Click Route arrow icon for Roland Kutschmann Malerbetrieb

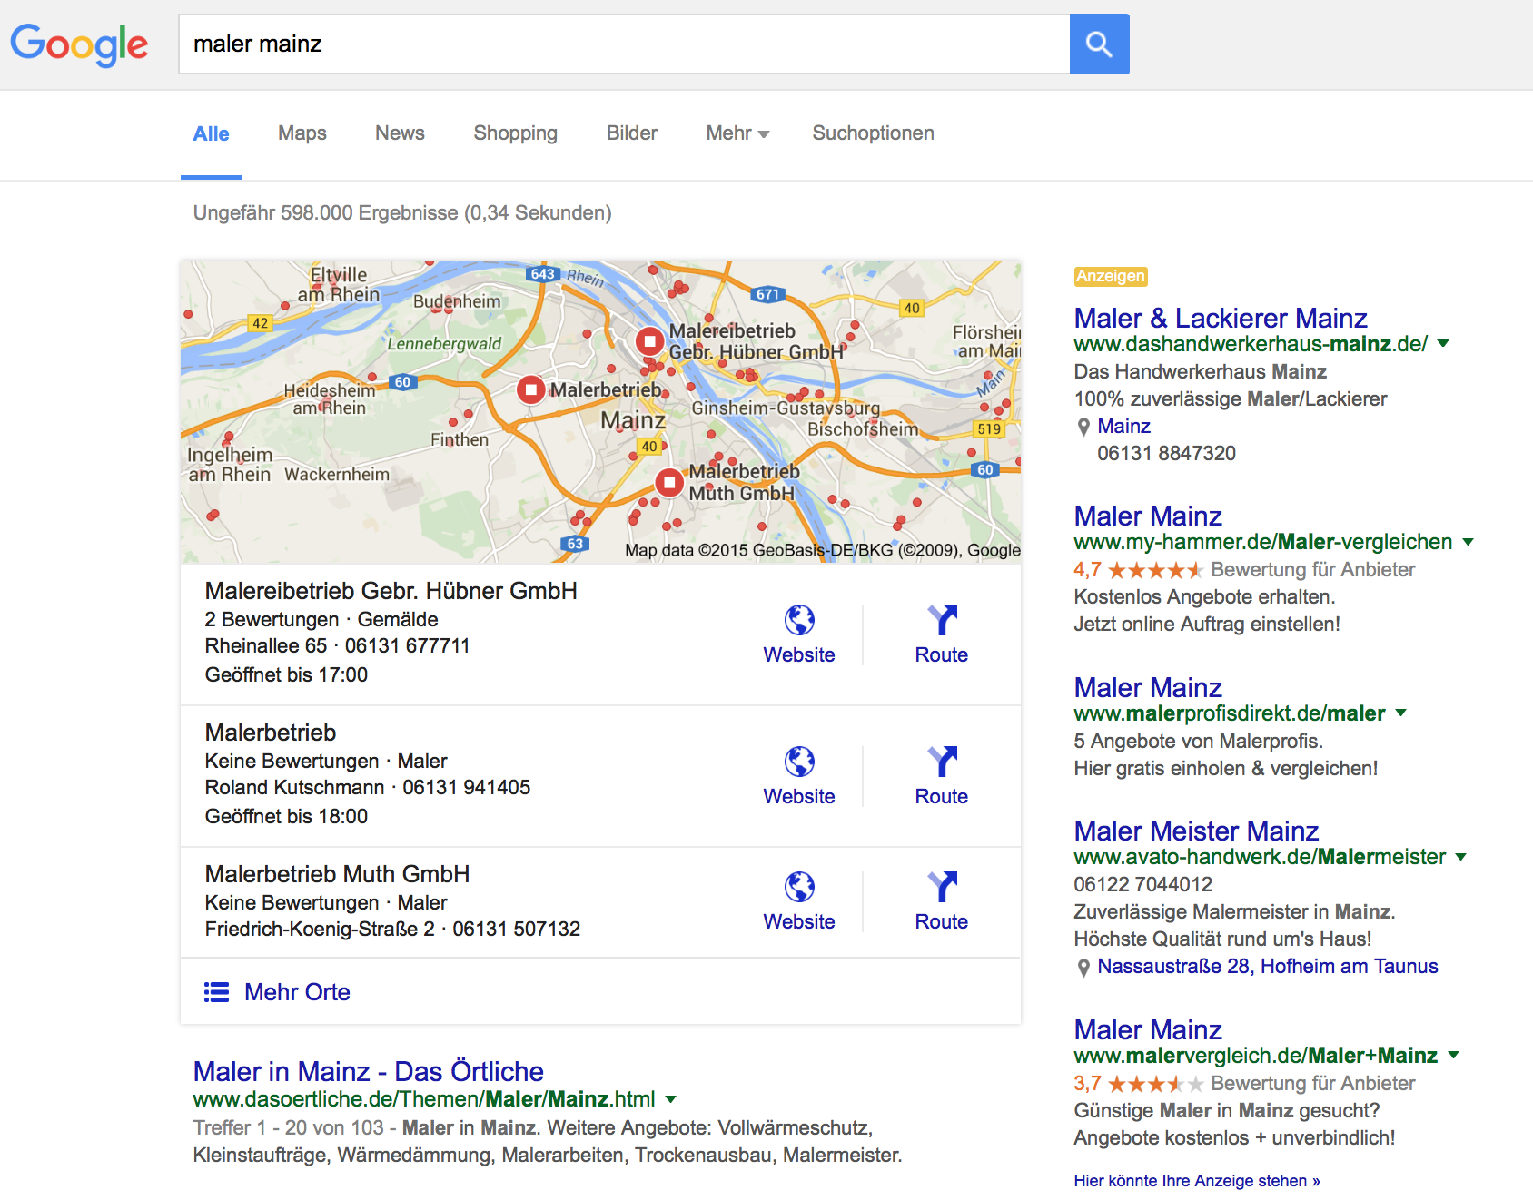coord(942,762)
